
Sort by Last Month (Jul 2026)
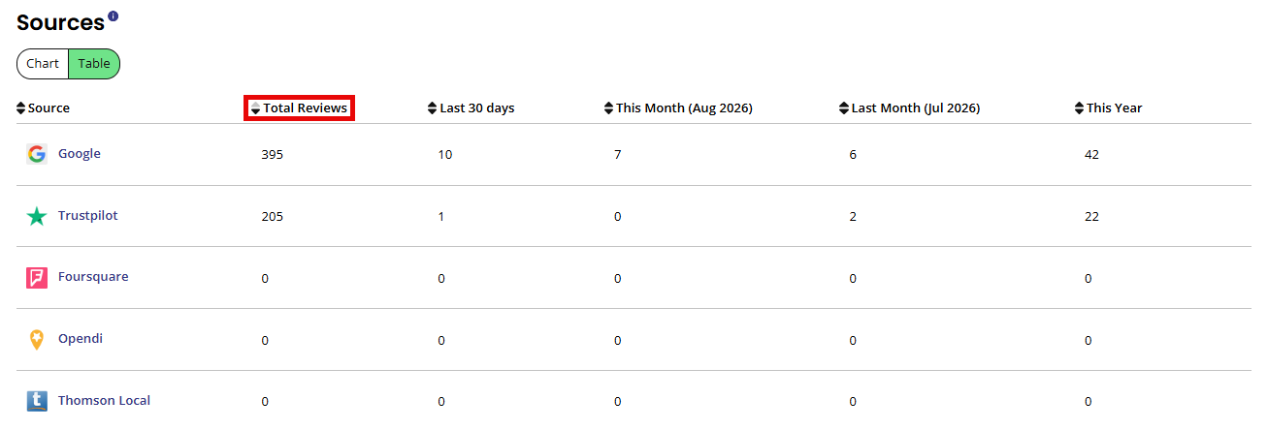[909, 108]
